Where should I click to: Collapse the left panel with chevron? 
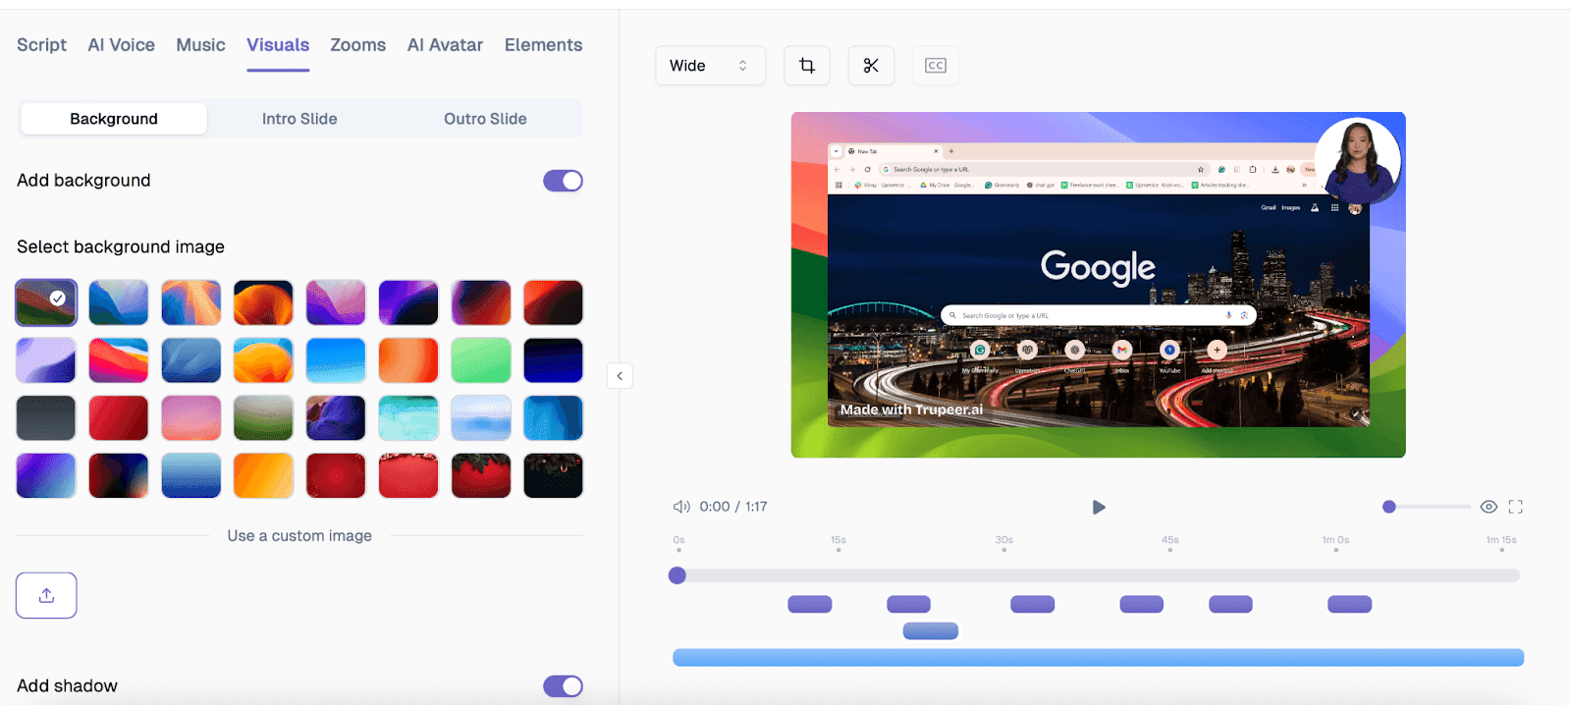coord(620,376)
